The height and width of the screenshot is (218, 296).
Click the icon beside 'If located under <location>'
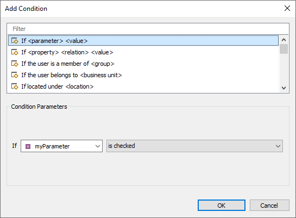tap(15, 86)
